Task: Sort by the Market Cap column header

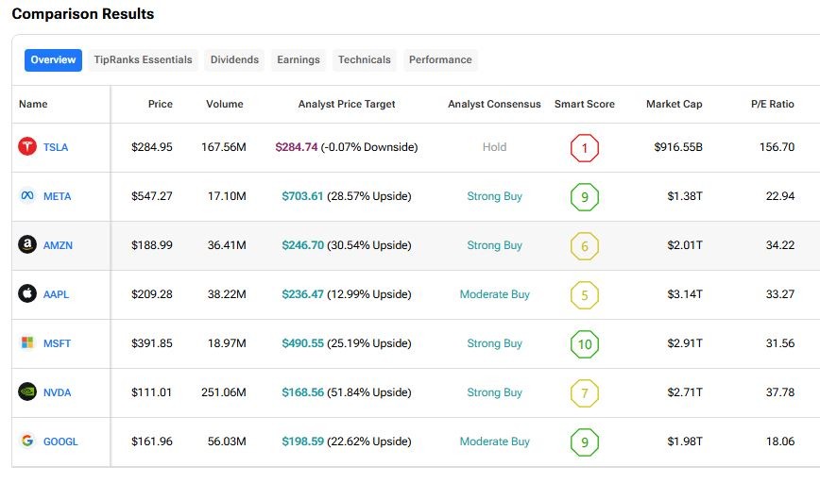Action: tap(674, 104)
